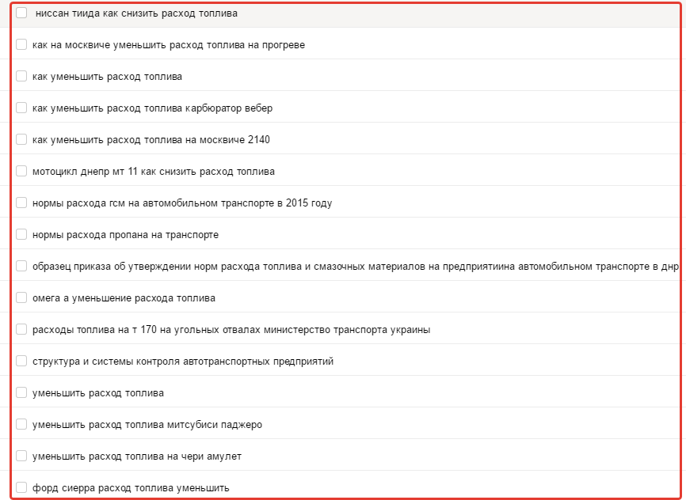Tick checkbox for 'как на москвиче уменьшить расход топлива на прогреве'
This screenshot has height=500, width=686.
click(21, 44)
